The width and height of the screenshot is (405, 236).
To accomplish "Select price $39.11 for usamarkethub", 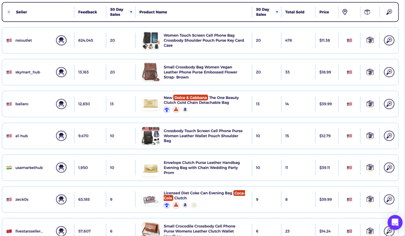I will click(324, 167).
